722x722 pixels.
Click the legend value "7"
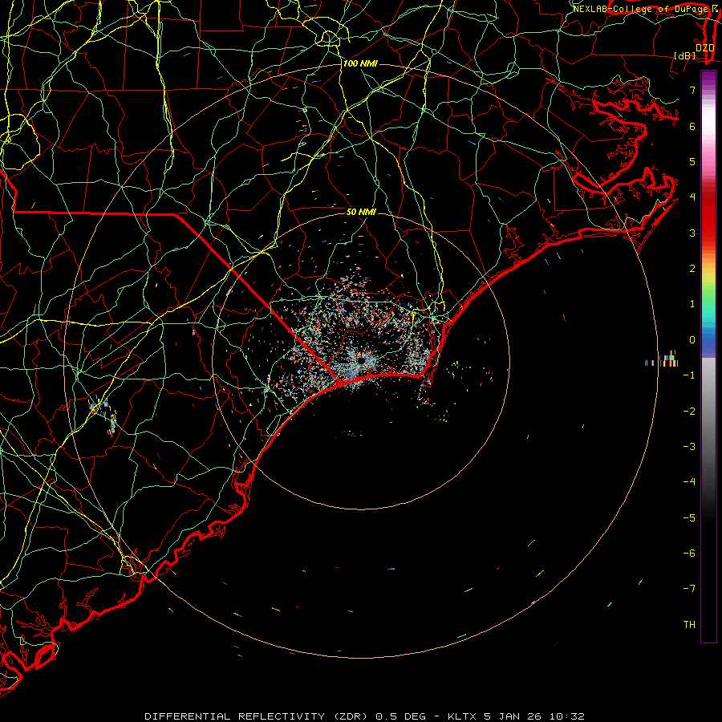[692, 90]
